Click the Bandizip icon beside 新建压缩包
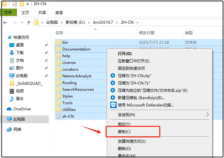Screen dimensions: 224x158 coord(113,98)
